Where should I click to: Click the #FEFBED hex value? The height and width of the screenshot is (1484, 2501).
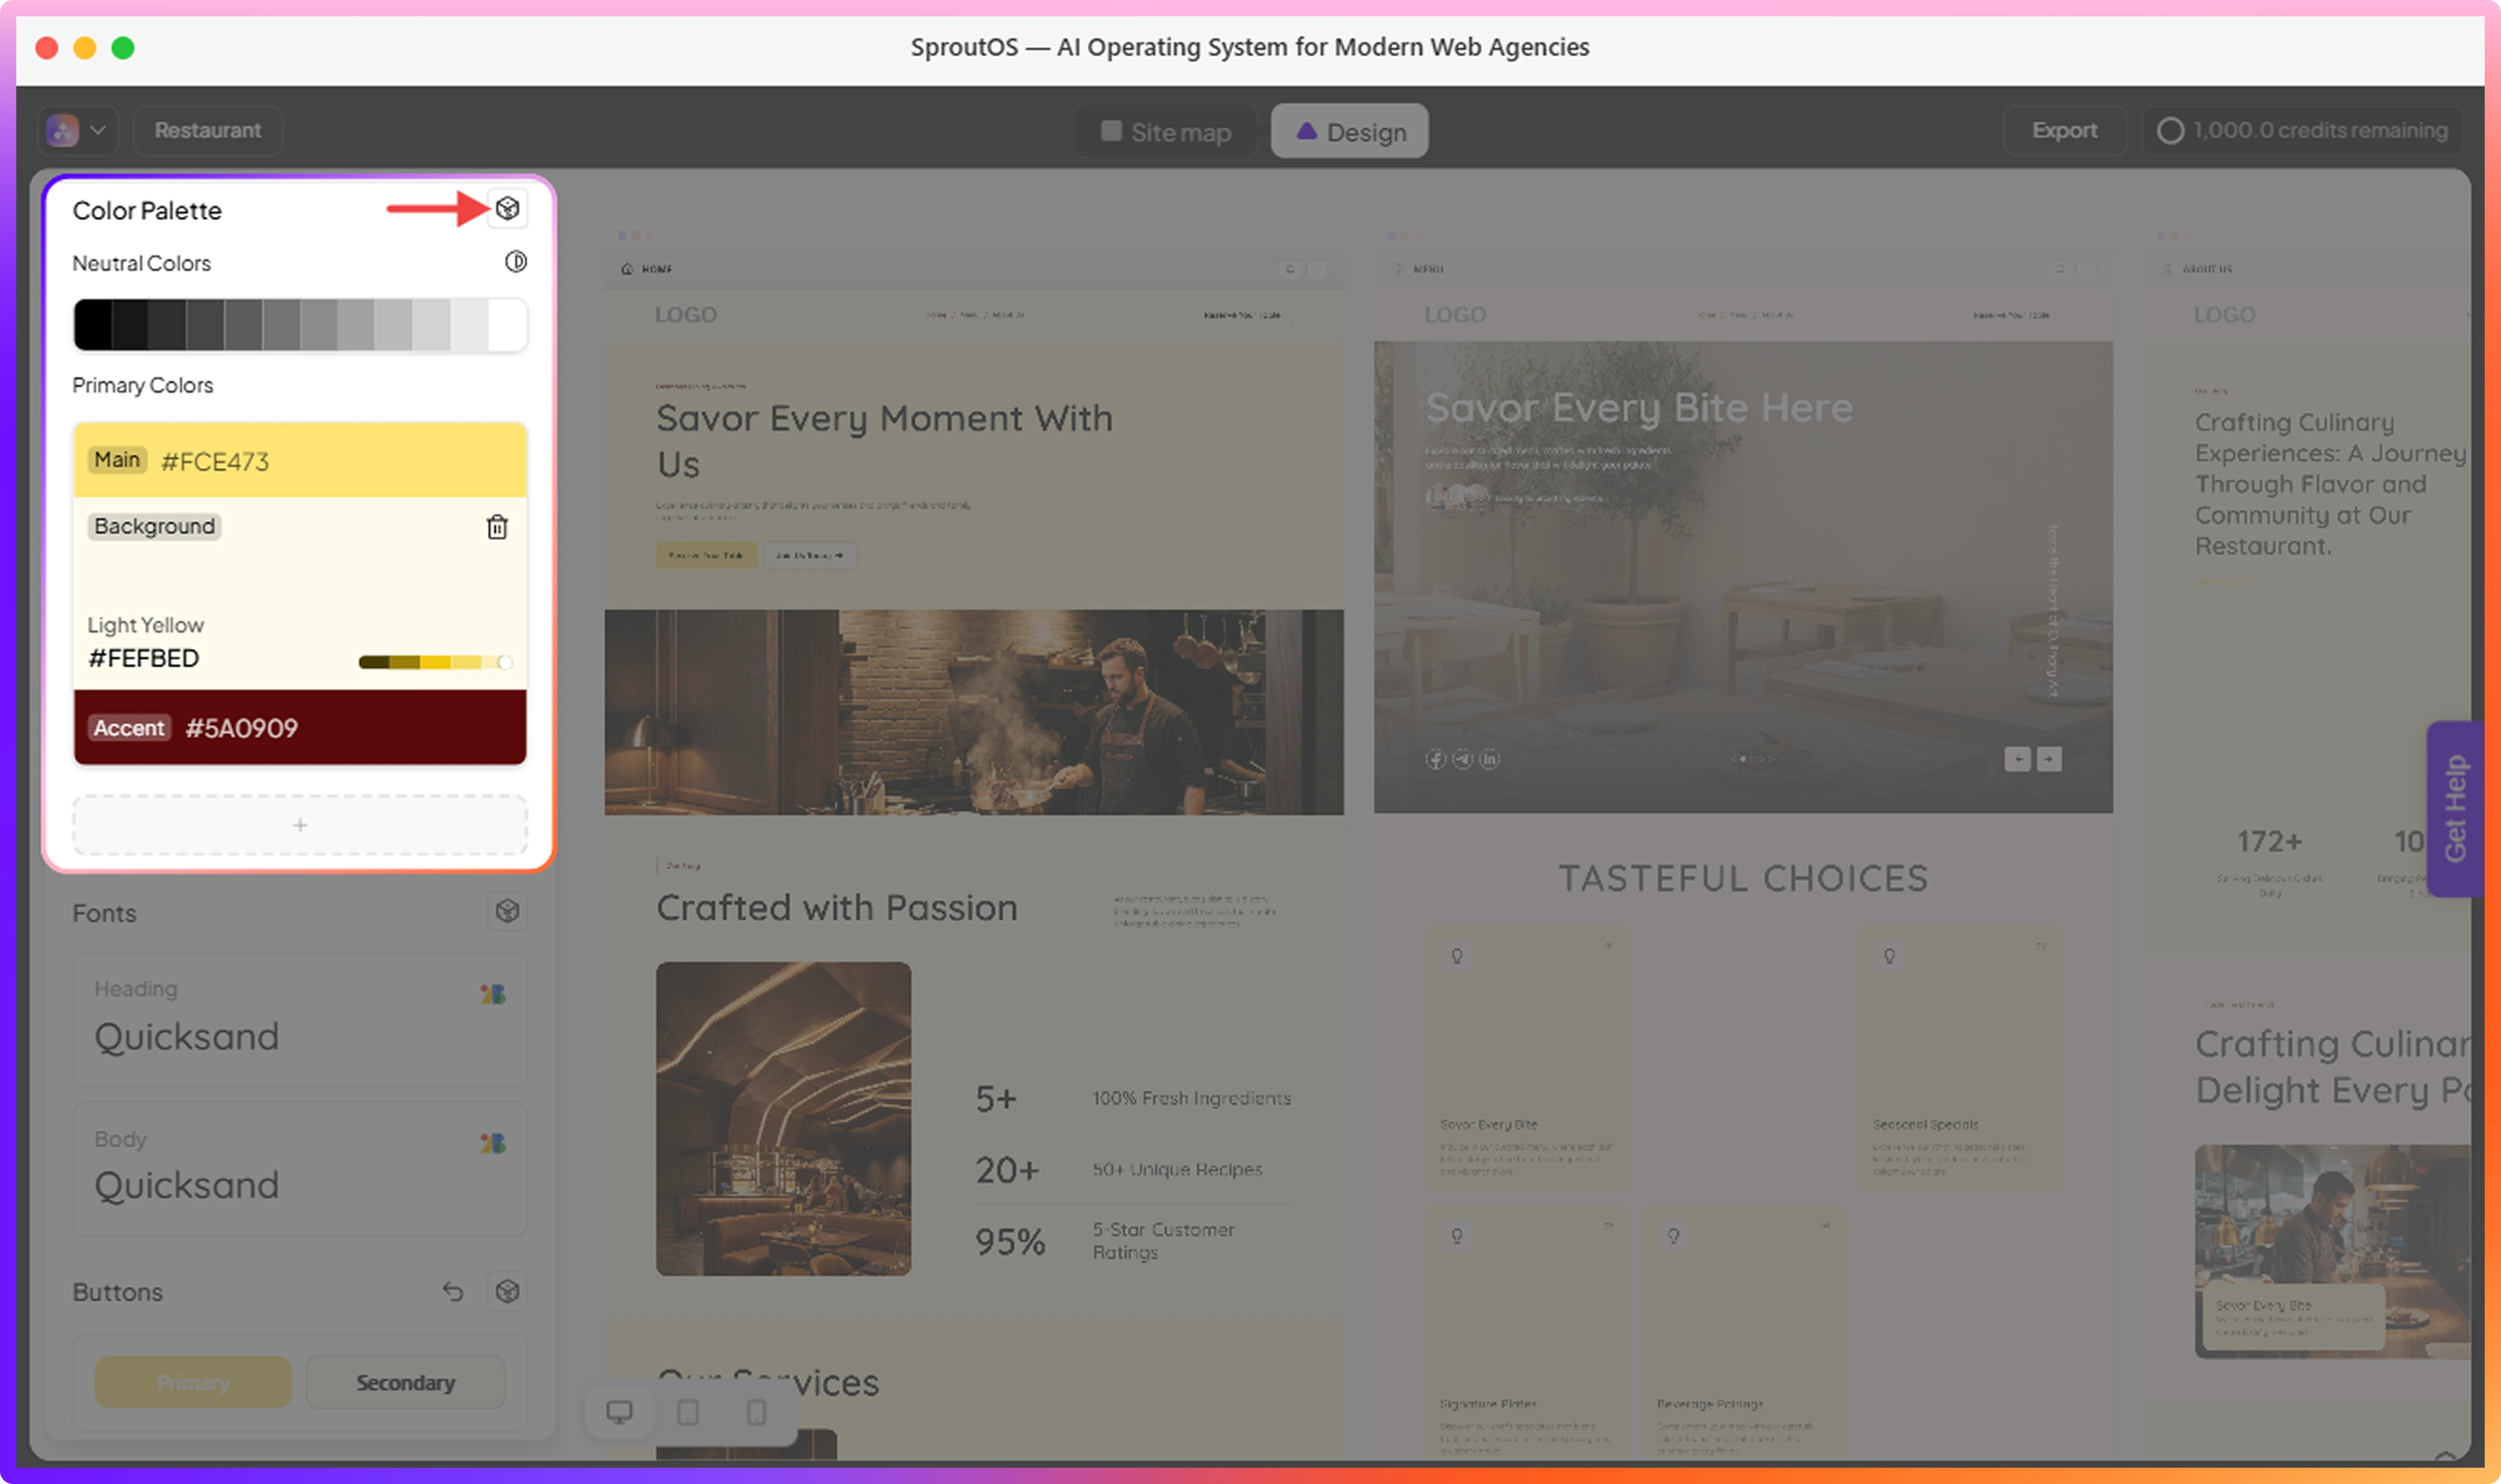pos(144,658)
